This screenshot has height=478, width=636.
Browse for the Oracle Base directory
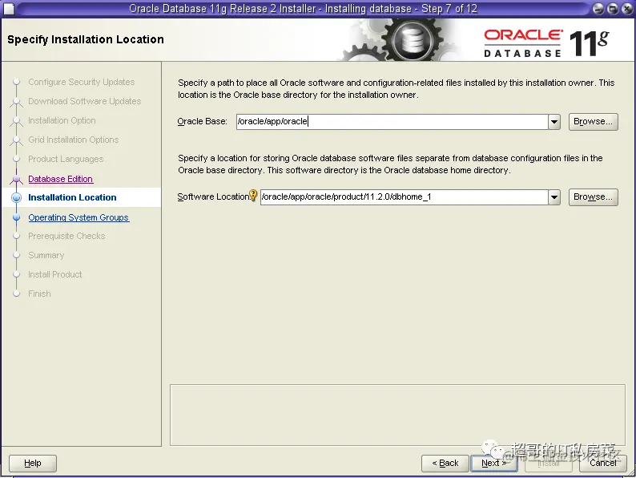tap(593, 122)
